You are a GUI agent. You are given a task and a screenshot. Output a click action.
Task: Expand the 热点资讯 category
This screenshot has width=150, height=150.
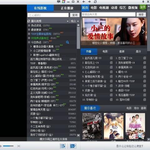pyautogui.click(x=29, y=25)
